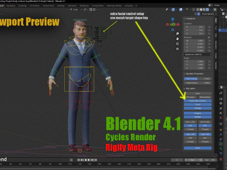The image size is (227, 170).
Task: Toggle the Leg.R (IK) rig layer
Action: 205,134
